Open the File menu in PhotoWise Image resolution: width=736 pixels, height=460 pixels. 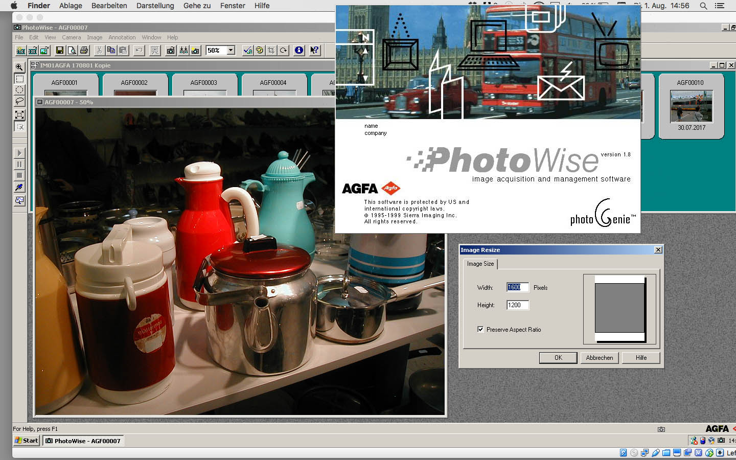coord(19,37)
